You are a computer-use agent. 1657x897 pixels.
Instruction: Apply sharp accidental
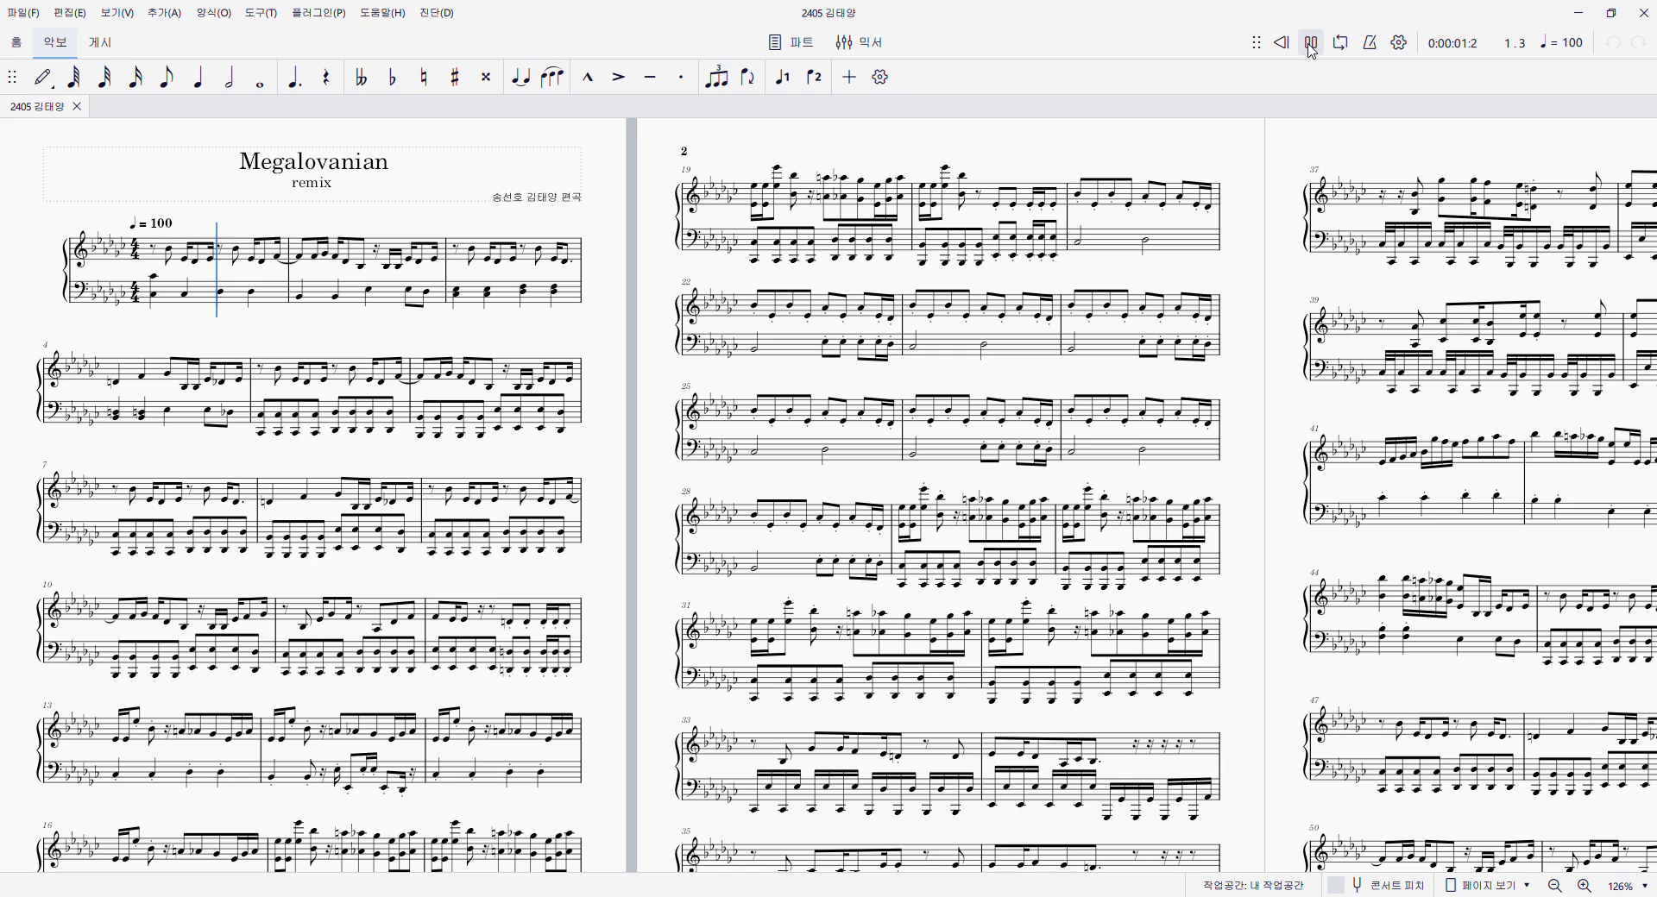(x=454, y=77)
